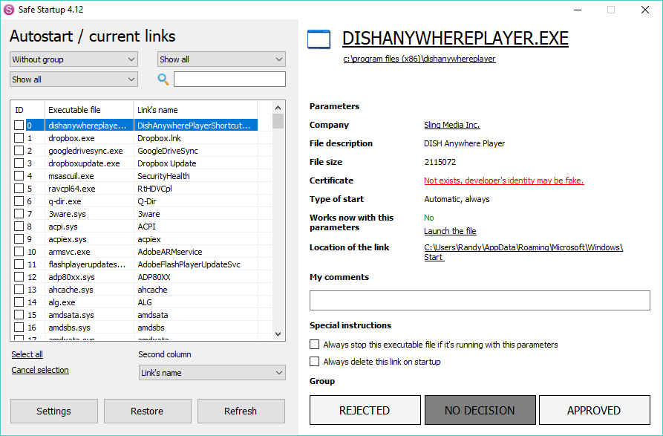Viewport: 663px width, 436px height.
Task: Click the list scrollbar down arrow
Action: click(x=278, y=334)
